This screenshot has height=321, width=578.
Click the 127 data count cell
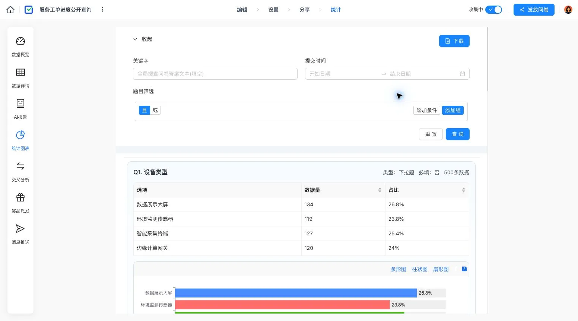click(343, 233)
